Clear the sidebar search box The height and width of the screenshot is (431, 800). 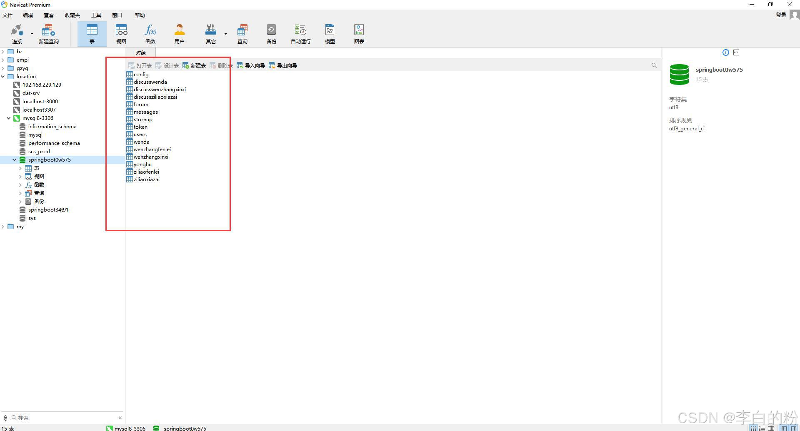coord(120,418)
